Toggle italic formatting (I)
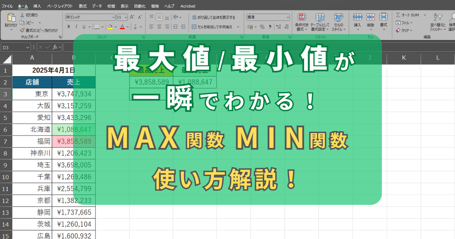Screen dimensions: 455x239 pos(76,27)
